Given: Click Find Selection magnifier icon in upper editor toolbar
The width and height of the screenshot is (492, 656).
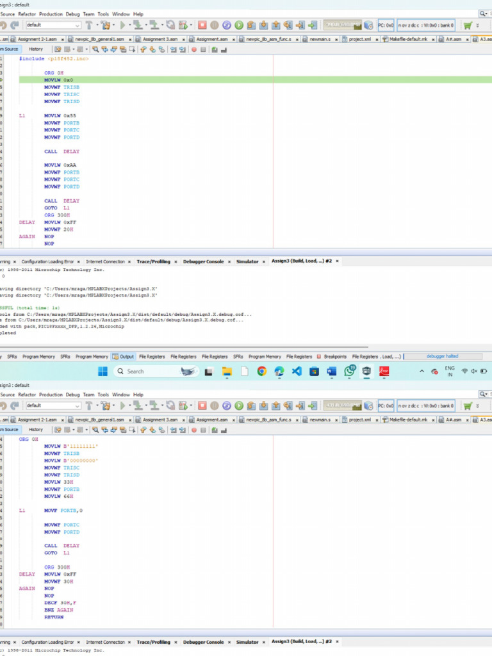Looking at the screenshot, I should click(x=96, y=49).
